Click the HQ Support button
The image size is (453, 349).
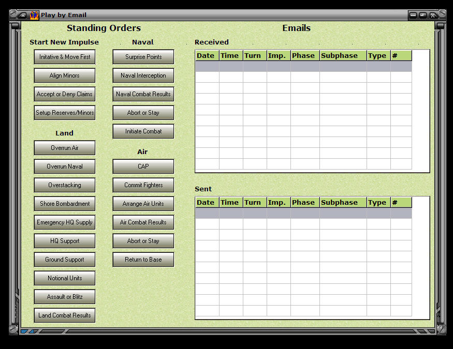click(65, 241)
